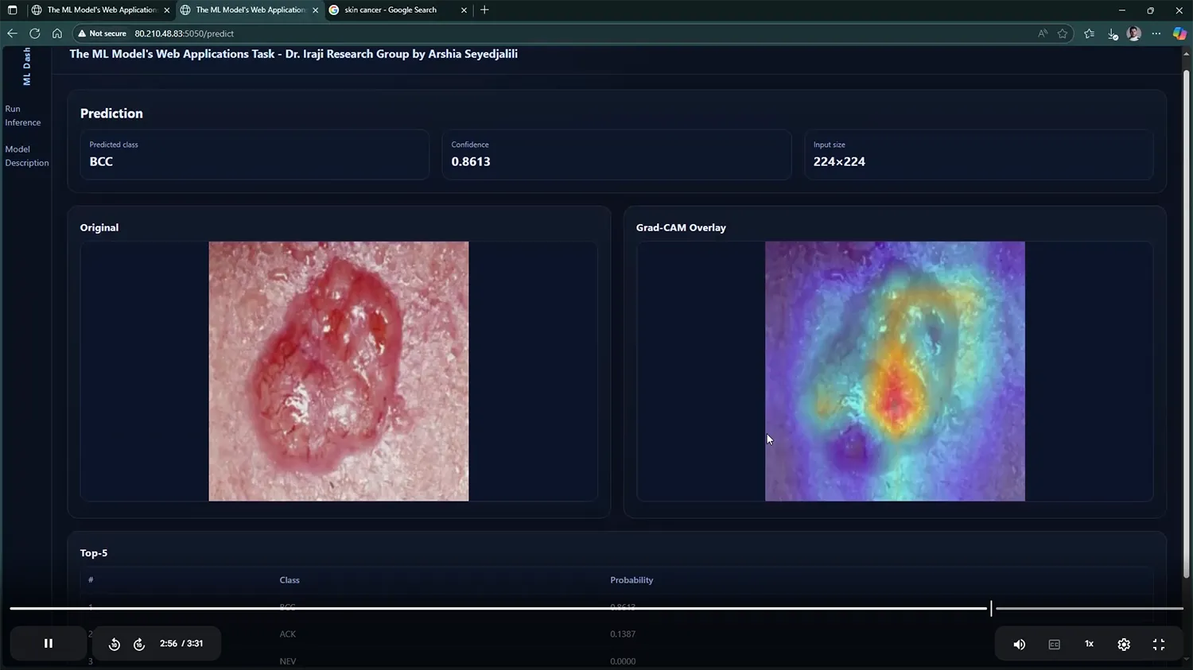Click the page vertical scrollbar
Image resolution: width=1193 pixels, height=670 pixels.
1186,323
